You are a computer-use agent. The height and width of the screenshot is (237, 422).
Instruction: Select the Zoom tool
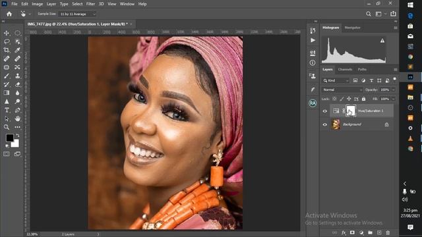(x=7, y=127)
